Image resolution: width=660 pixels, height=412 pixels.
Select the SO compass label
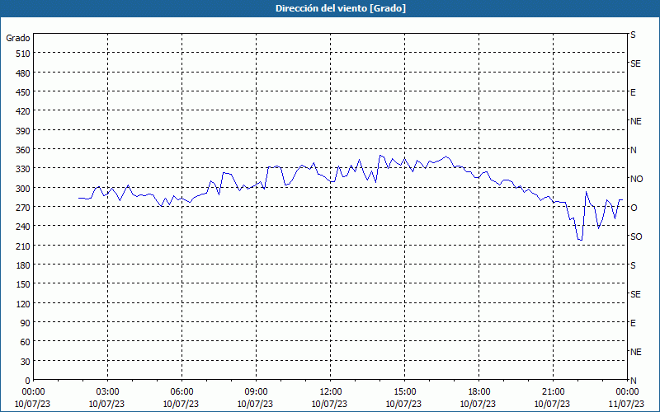click(x=636, y=236)
